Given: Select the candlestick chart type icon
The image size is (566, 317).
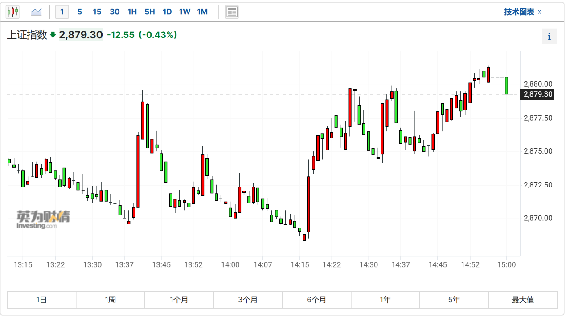Looking at the screenshot, I should pyautogui.click(x=13, y=12).
